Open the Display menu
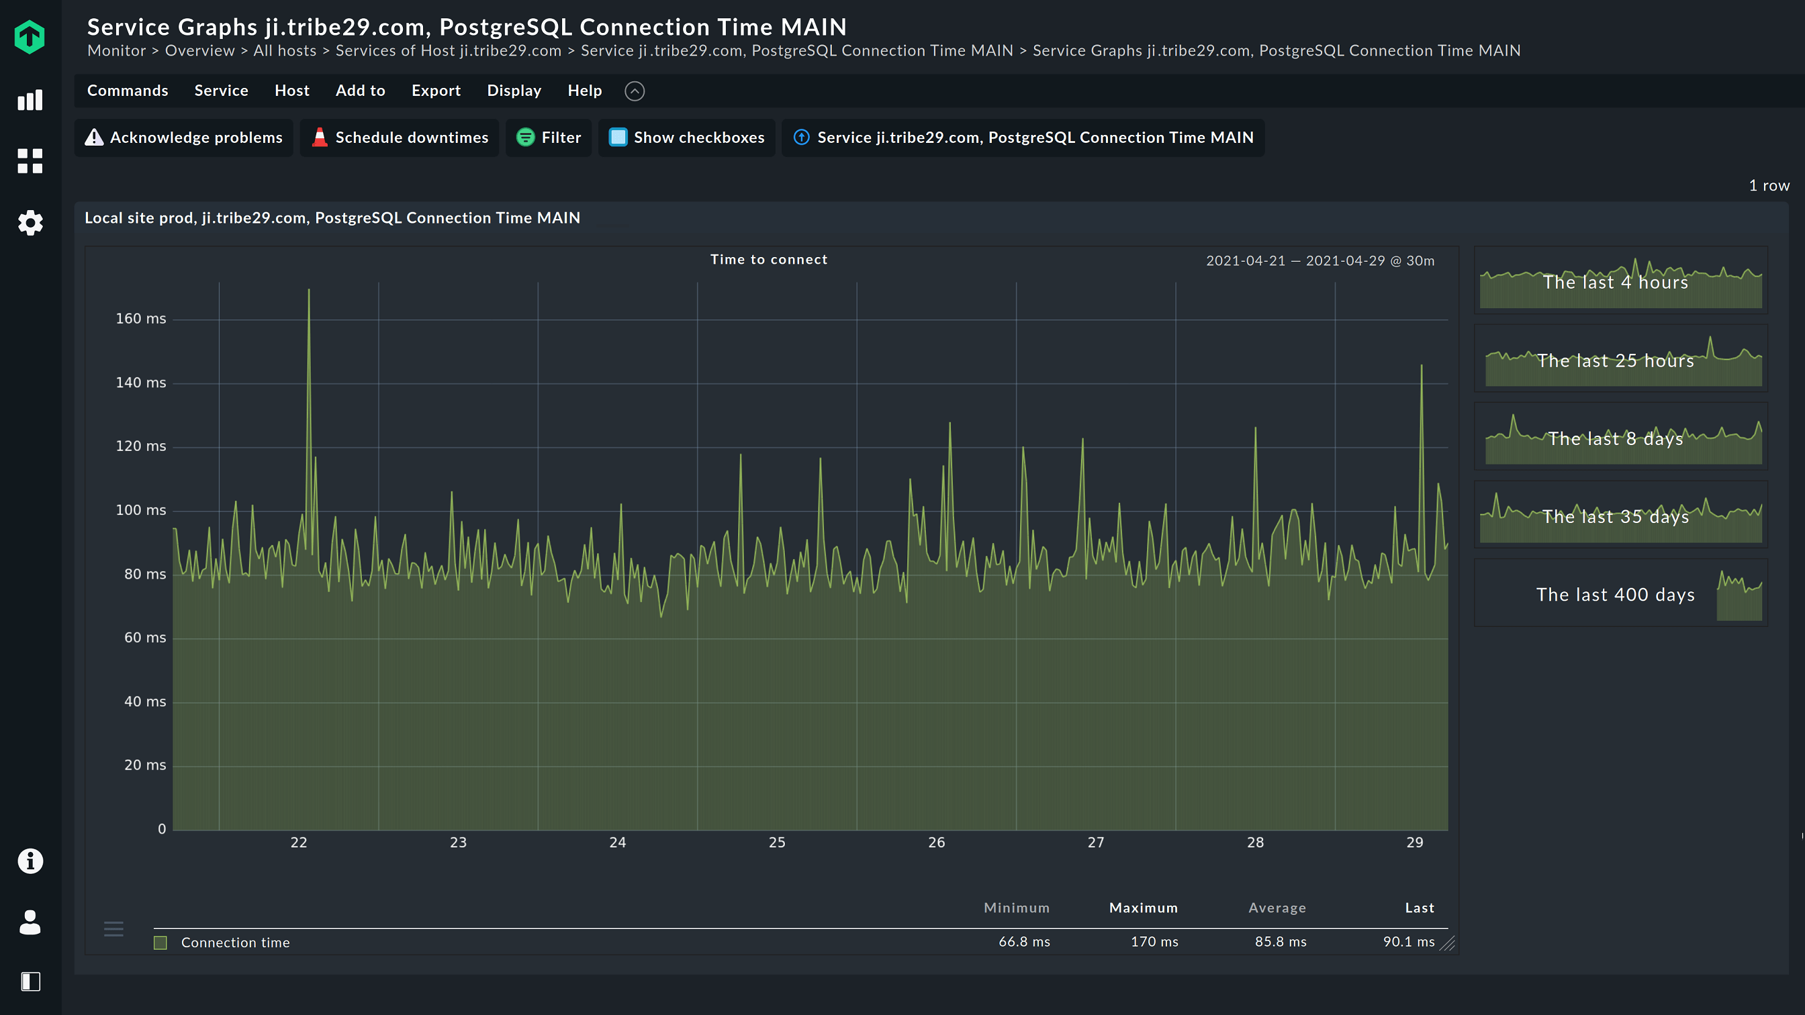This screenshot has height=1015, width=1805. (x=514, y=91)
